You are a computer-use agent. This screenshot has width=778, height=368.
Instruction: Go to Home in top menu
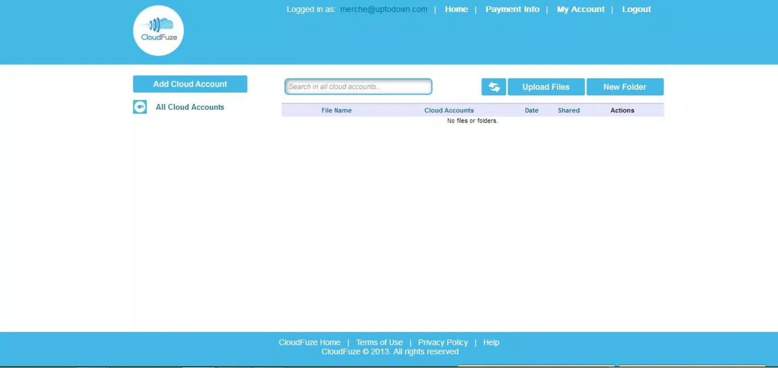point(456,9)
